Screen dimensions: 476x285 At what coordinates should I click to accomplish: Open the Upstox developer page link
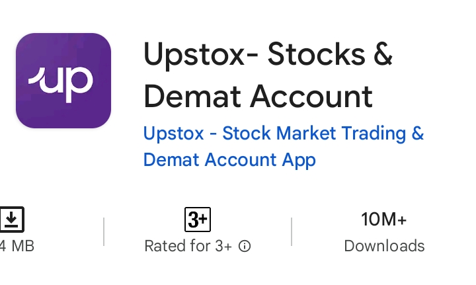pyautogui.click(x=283, y=146)
